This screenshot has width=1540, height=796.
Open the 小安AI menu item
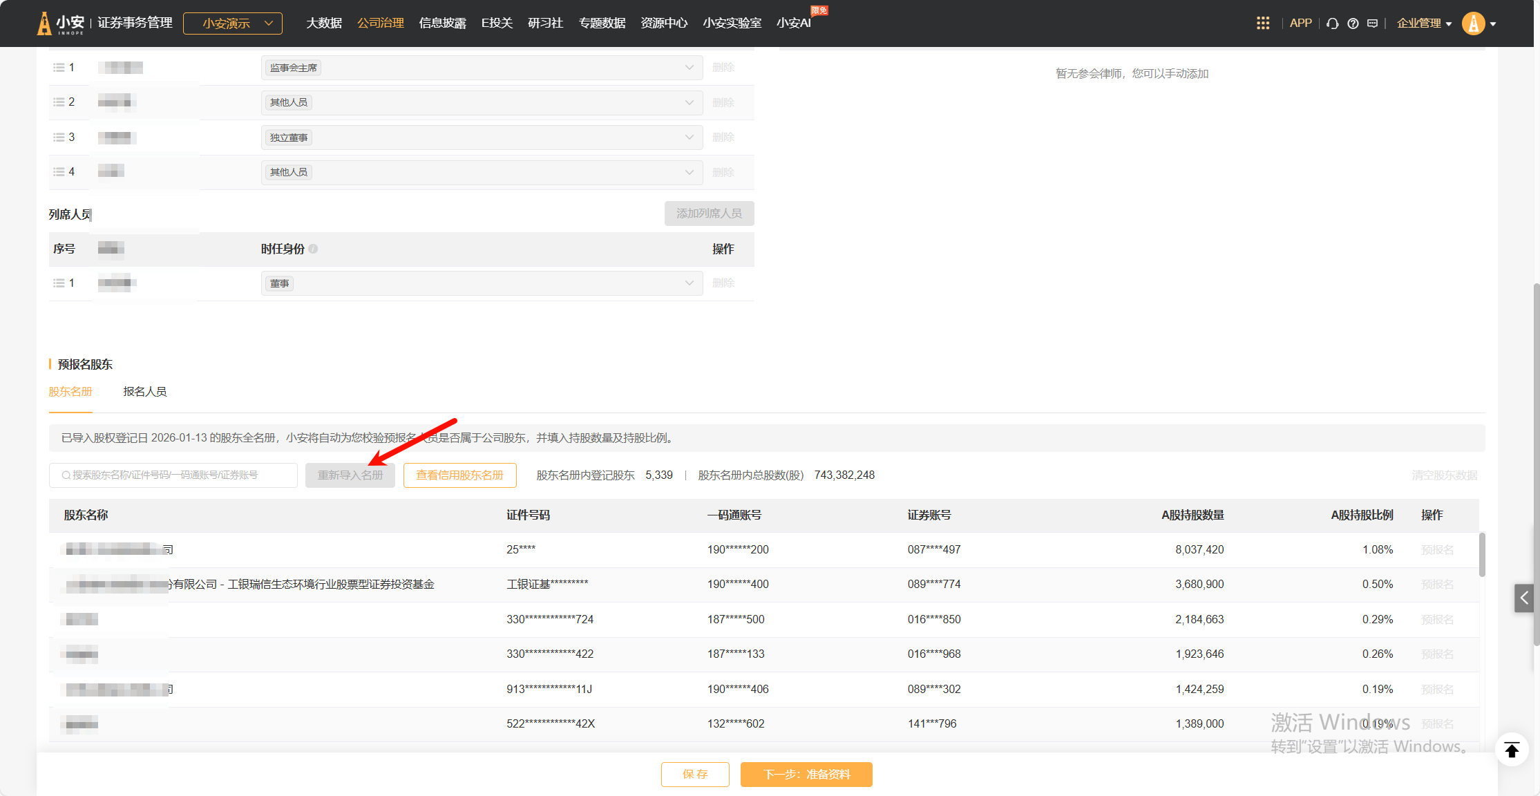793,23
